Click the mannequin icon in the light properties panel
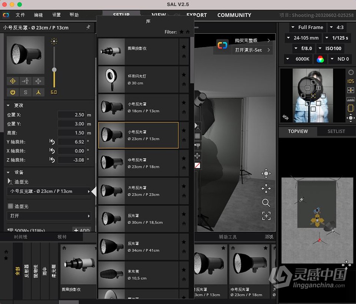Image resolution: width=356 pixels, height=304 pixels. point(39,92)
